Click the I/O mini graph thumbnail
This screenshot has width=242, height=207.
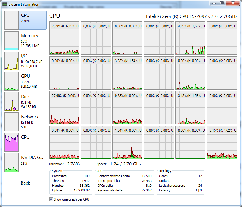coord(11,61)
